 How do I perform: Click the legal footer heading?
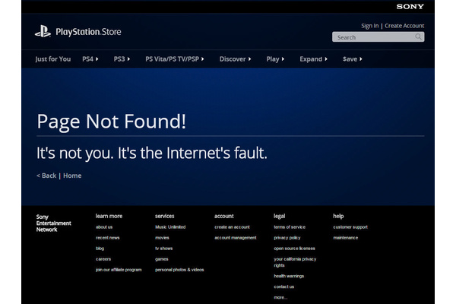tap(279, 216)
